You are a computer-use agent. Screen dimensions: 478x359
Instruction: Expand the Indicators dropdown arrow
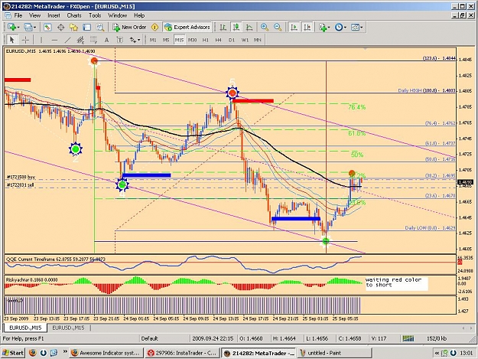point(329,27)
